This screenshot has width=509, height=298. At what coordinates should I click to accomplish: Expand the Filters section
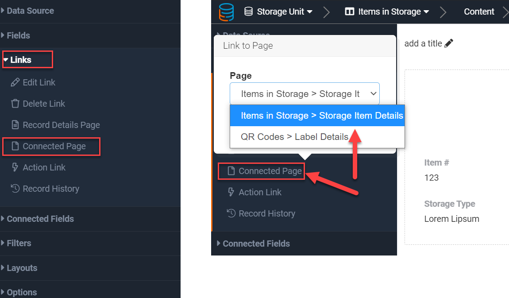pyautogui.click(x=19, y=243)
